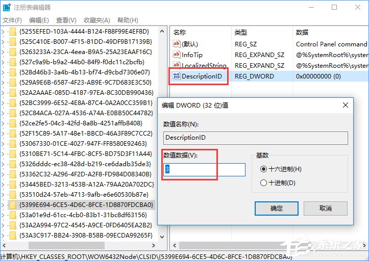369x261 pixels.
Task: Click folder icon of {53a01e9d-61cc-4cb0-83b1-31bc8df63156}
Action: 13,215
